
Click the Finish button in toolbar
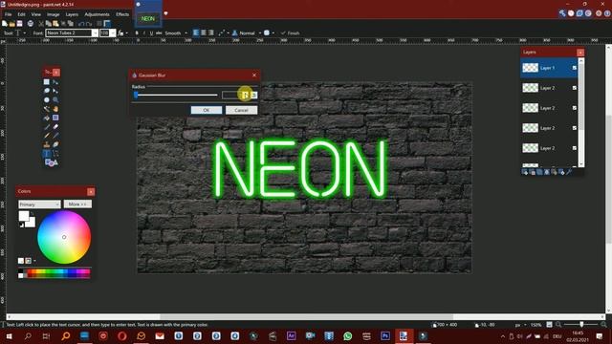pos(291,33)
